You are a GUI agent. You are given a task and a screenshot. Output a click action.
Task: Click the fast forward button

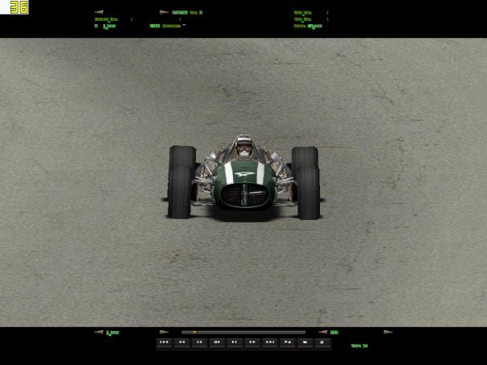tap(252, 342)
